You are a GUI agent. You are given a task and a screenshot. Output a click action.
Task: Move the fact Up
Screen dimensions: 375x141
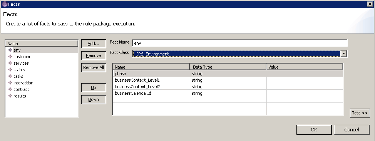94,87
